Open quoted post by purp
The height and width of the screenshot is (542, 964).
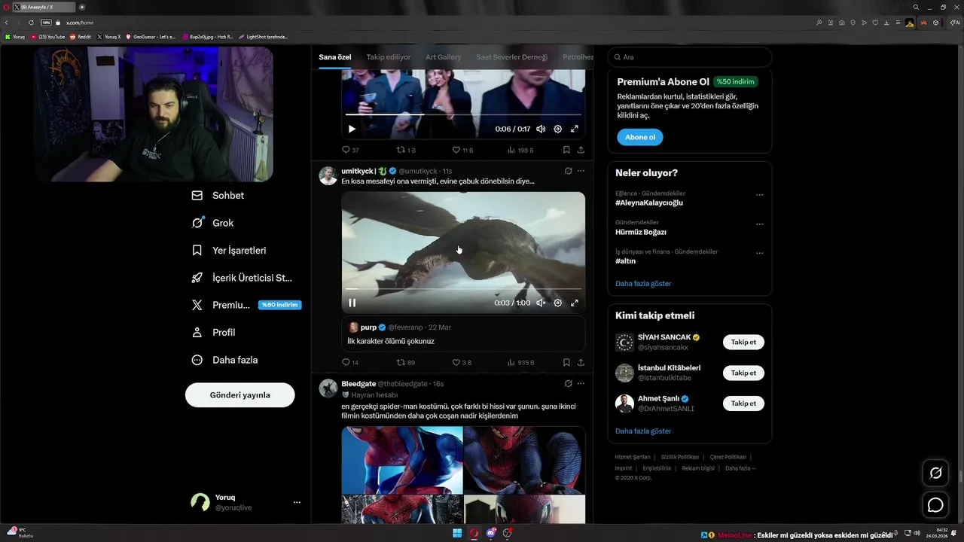click(x=463, y=333)
